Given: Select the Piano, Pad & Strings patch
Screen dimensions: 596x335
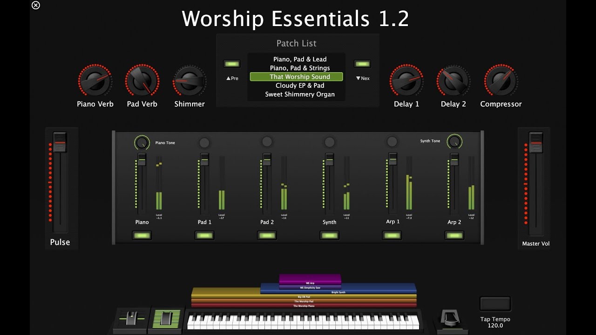Looking at the screenshot, I should point(300,68).
